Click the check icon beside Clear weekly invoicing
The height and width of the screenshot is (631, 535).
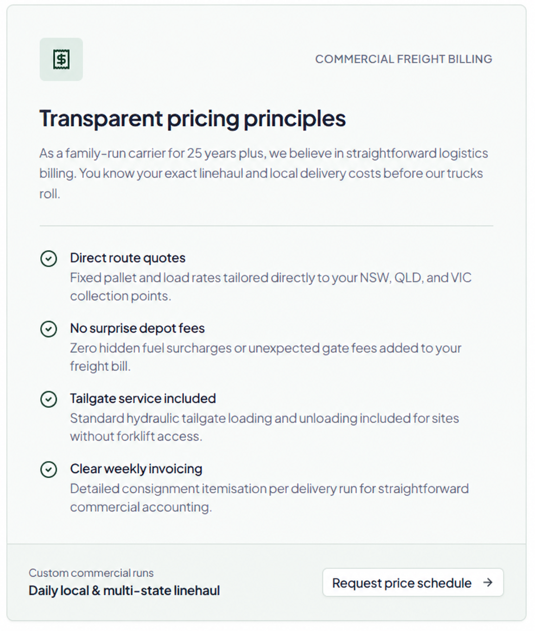click(x=49, y=469)
